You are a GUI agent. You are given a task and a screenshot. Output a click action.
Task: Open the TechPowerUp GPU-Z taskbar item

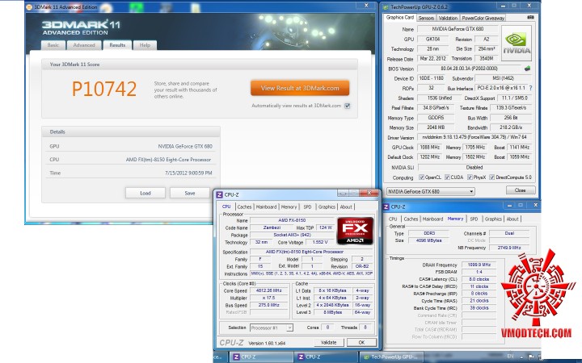point(391,357)
